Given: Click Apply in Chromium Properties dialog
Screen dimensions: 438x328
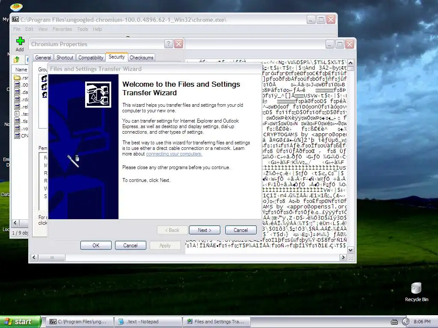Looking at the screenshot, I should coord(165,246).
